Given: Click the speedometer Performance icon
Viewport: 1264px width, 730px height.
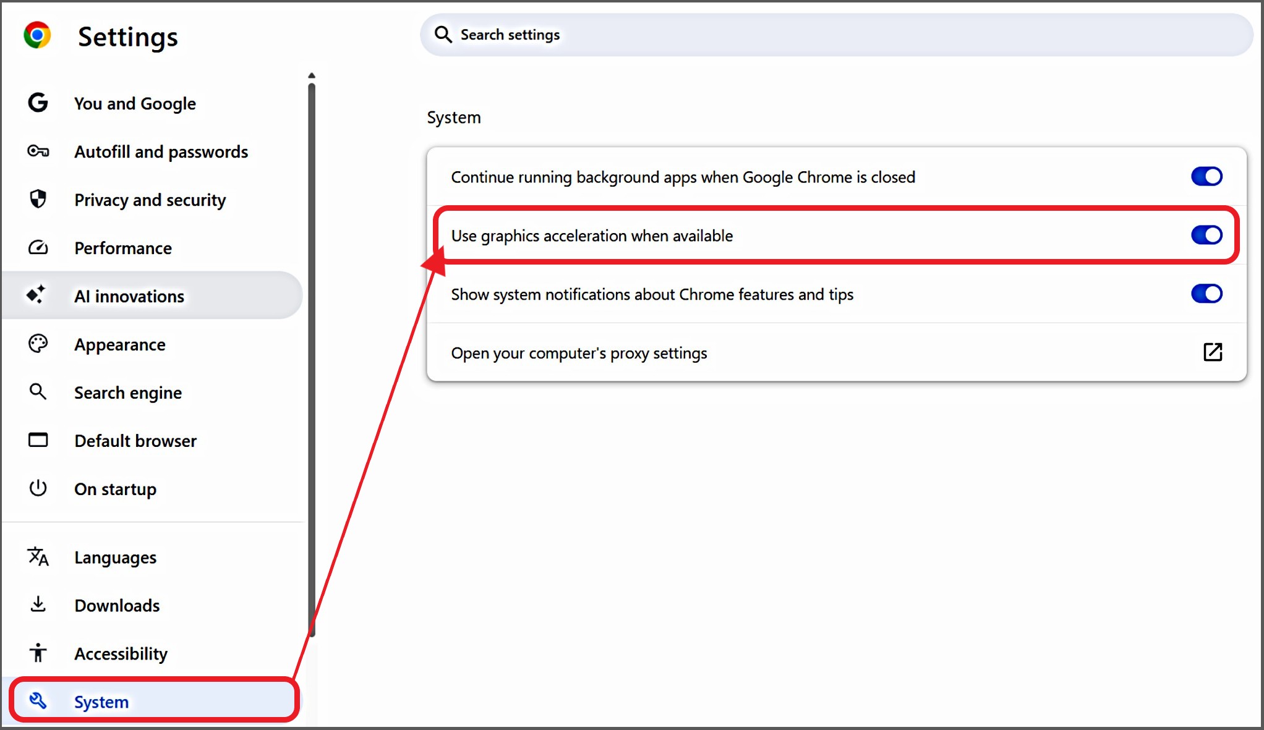Looking at the screenshot, I should pos(38,248).
